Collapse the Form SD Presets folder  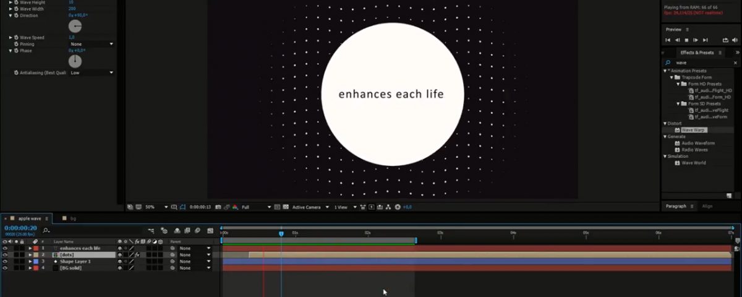[x=678, y=103]
